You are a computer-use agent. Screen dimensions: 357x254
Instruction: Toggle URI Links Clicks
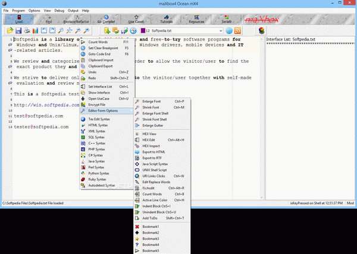tap(162, 176)
